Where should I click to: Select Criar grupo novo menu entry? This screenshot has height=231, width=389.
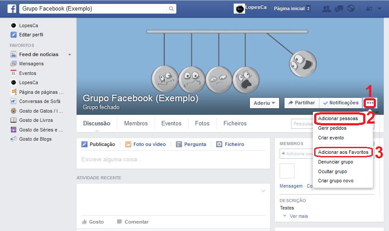pos(336,181)
